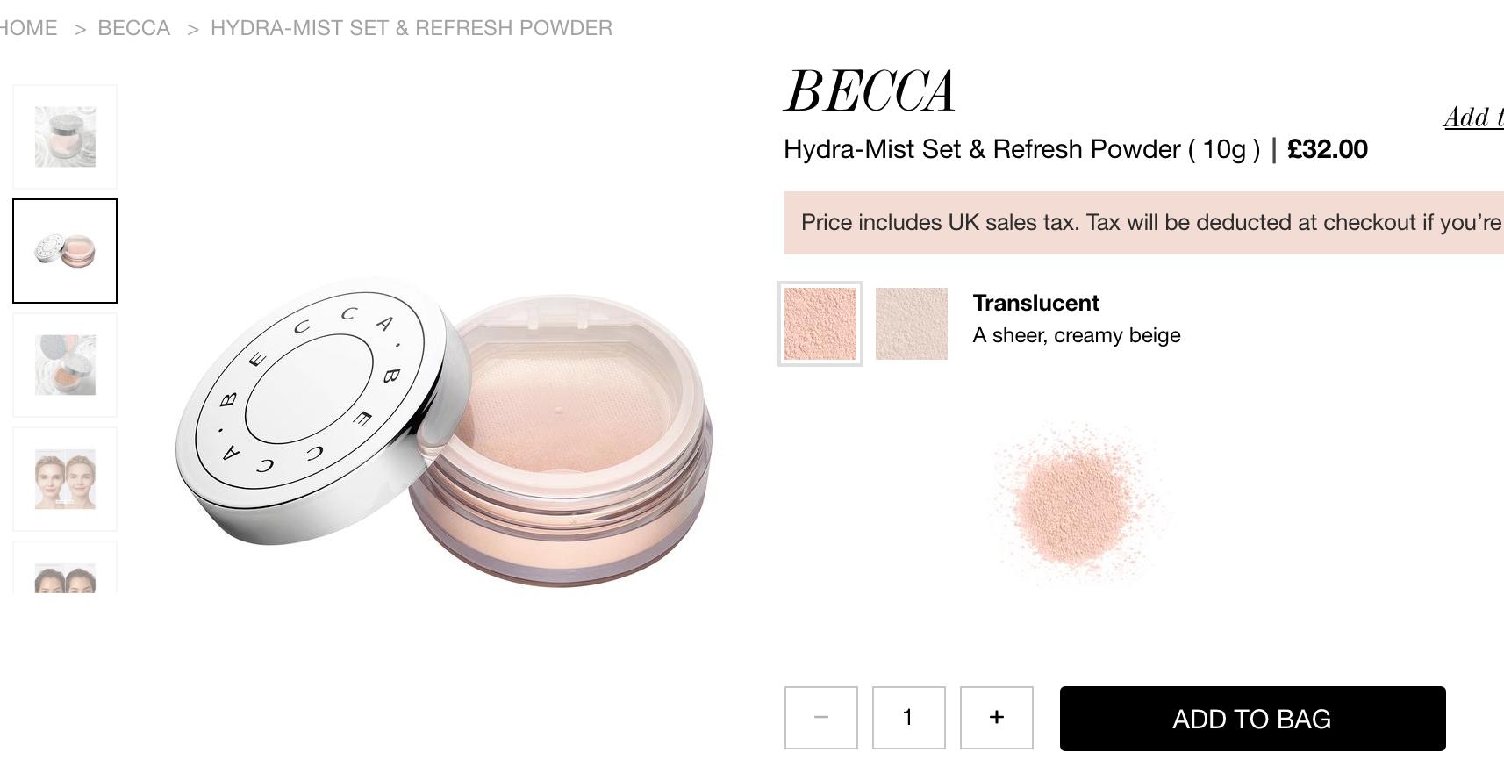Click the 'Add to' wishlist link
Image resolution: width=1504 pixels, height=774 pixels.
click(x=1474, y=118)
